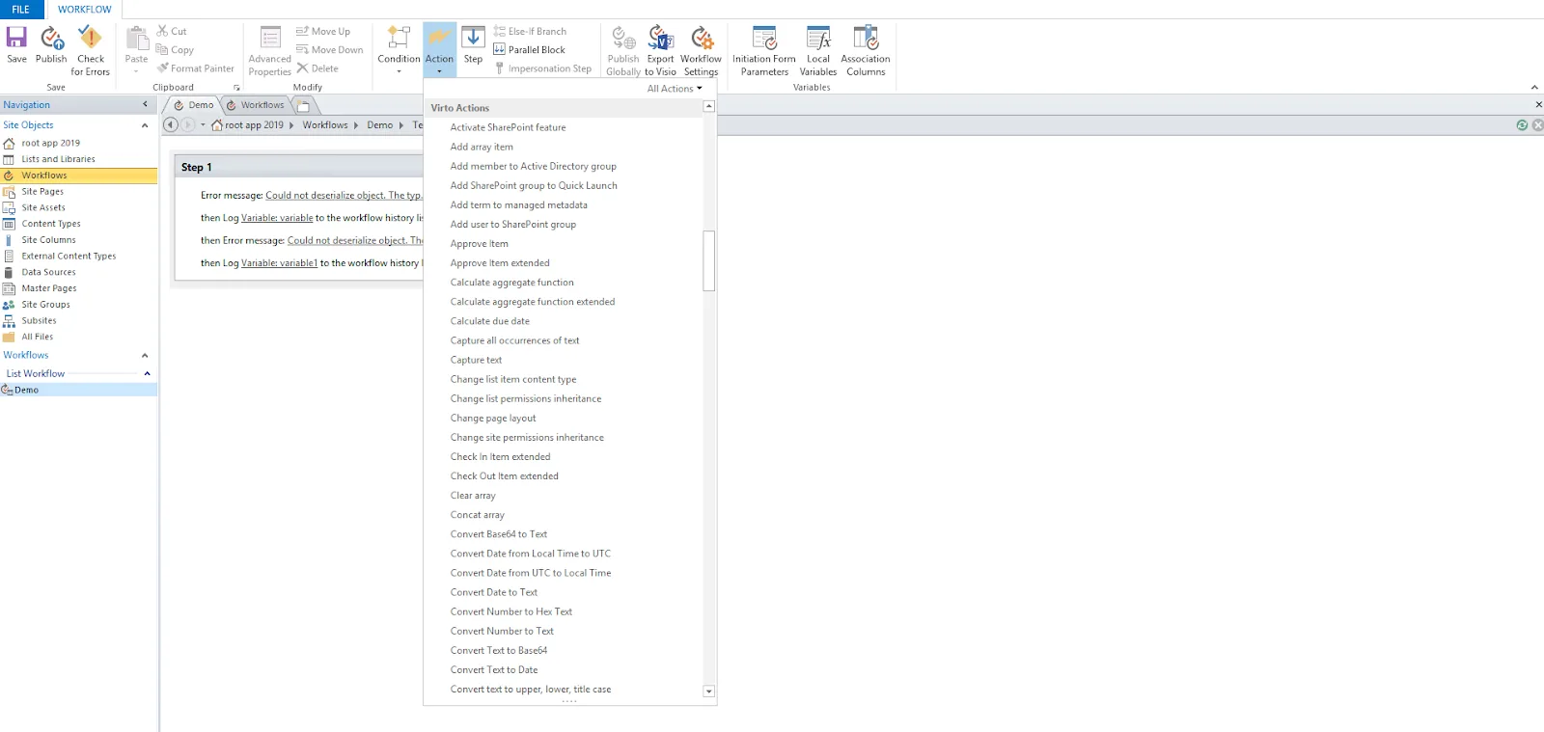Add an Else-If Branch

click(x=530, y=31)
